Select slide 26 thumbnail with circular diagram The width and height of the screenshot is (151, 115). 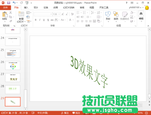(13, 65)
